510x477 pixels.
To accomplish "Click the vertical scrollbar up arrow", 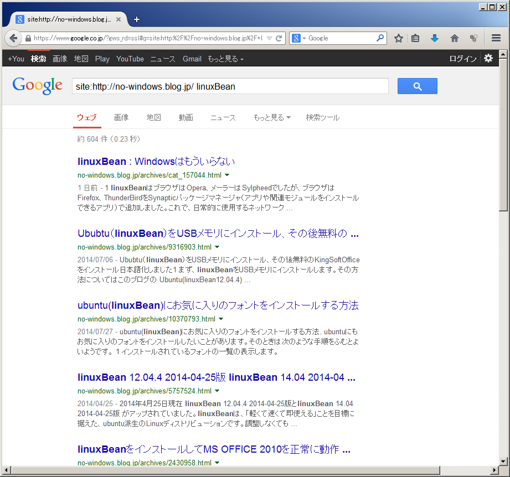I will point(503,54).
